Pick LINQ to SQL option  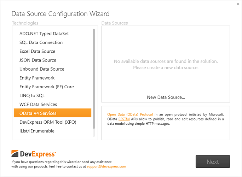click(x=32, y=95)
